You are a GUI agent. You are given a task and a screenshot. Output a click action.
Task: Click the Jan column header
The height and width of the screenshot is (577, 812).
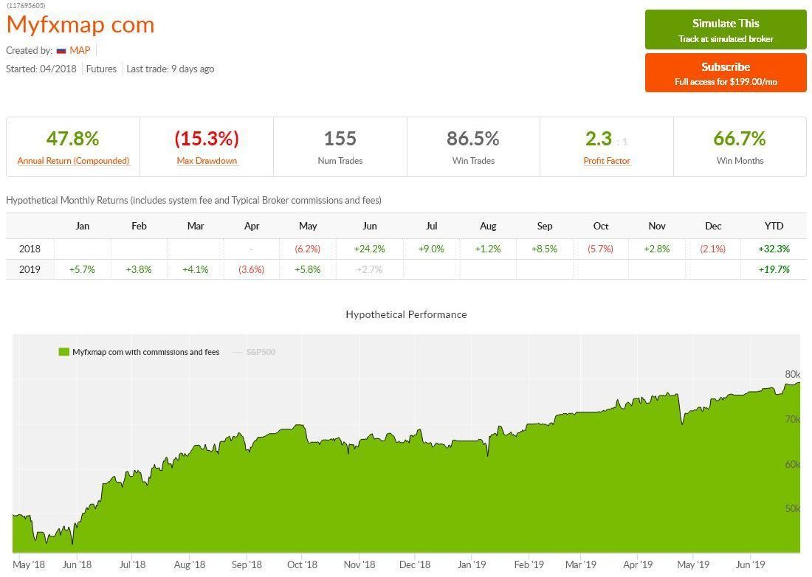[x=83, y=226]
